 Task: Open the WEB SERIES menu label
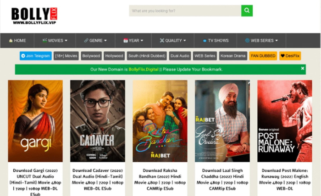(x=262, y=40)
